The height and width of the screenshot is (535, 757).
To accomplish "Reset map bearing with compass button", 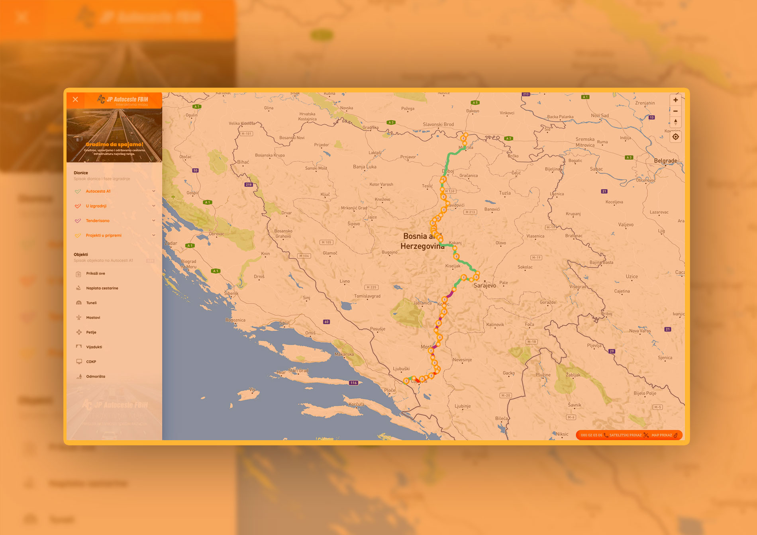I will 675,122.
